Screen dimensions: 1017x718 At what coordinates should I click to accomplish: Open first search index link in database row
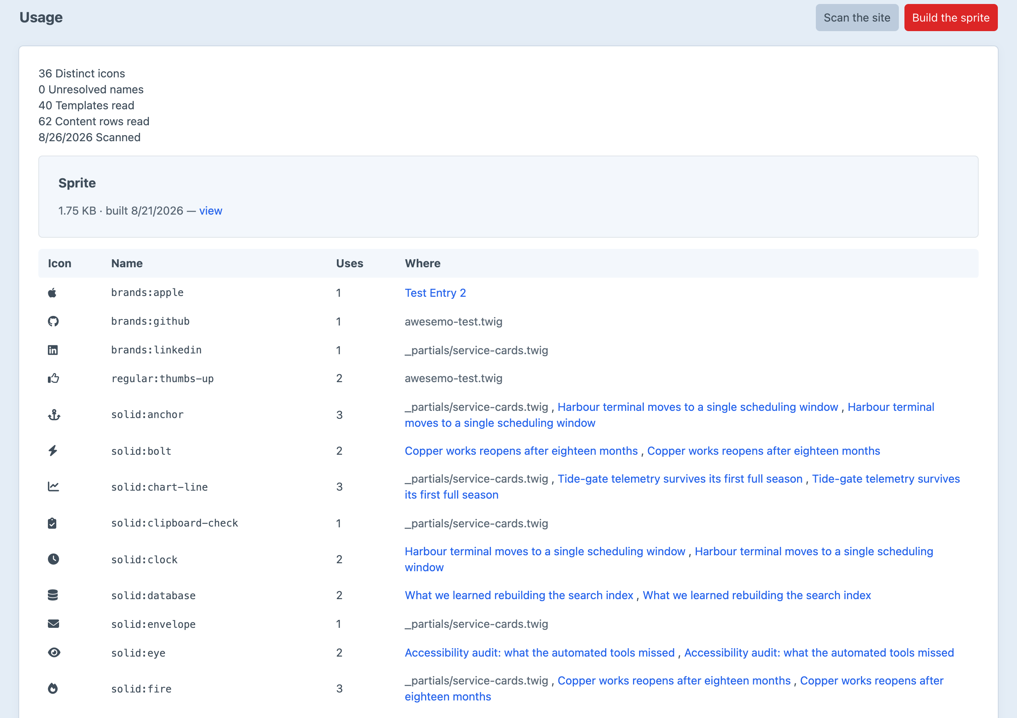[x=519, y=596]
